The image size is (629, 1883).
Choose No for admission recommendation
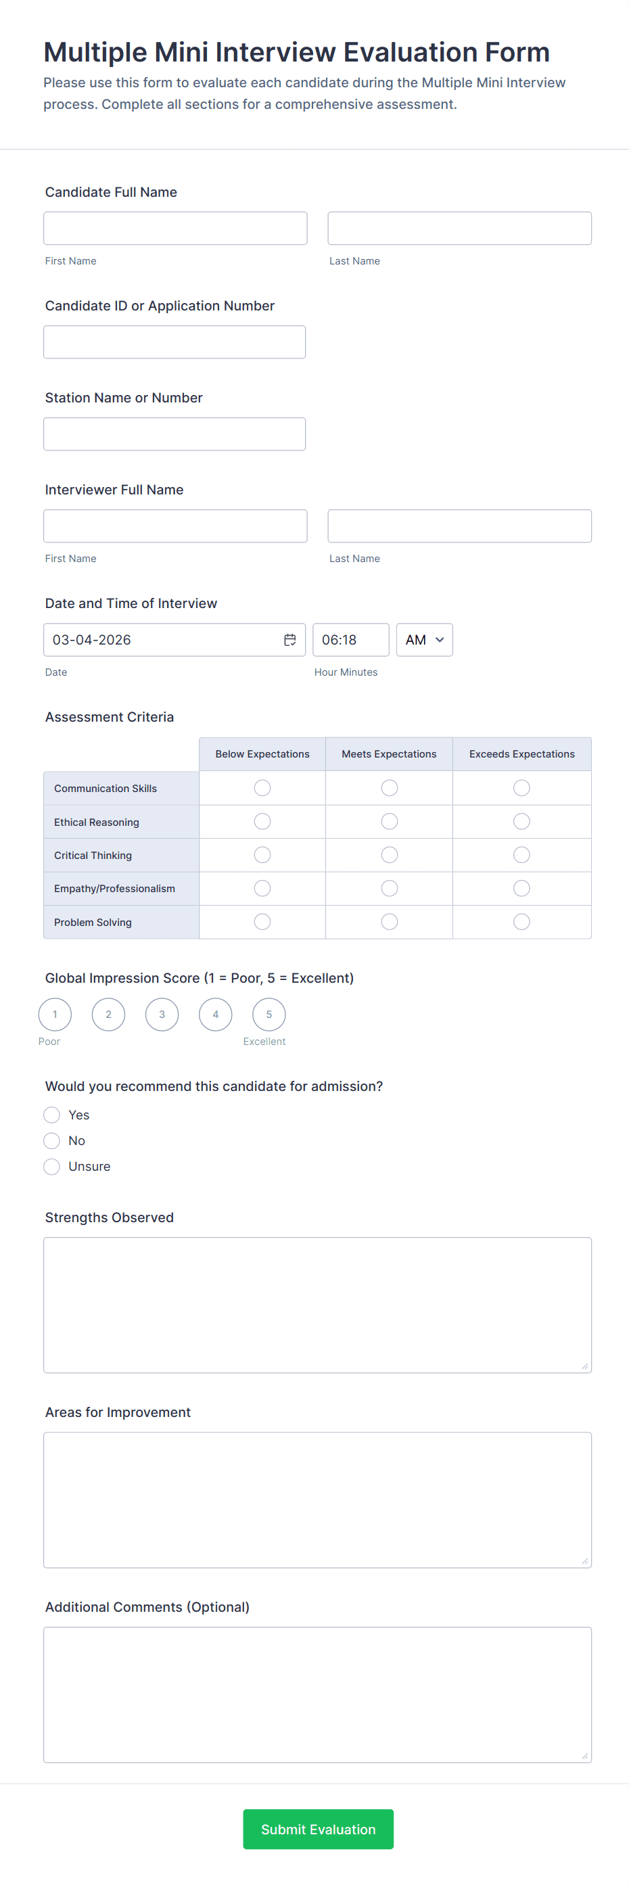coord(52,1140)
